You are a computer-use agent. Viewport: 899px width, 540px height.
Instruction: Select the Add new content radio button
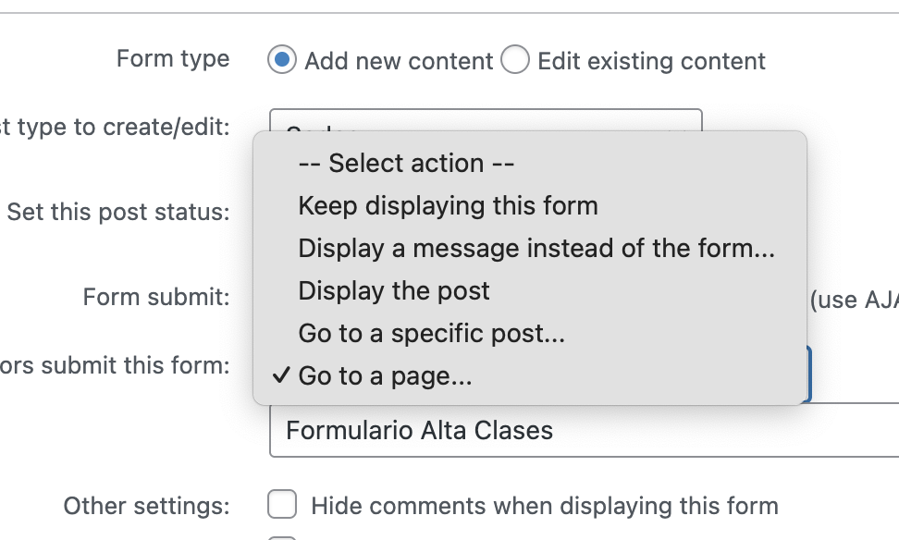[282, 61]
